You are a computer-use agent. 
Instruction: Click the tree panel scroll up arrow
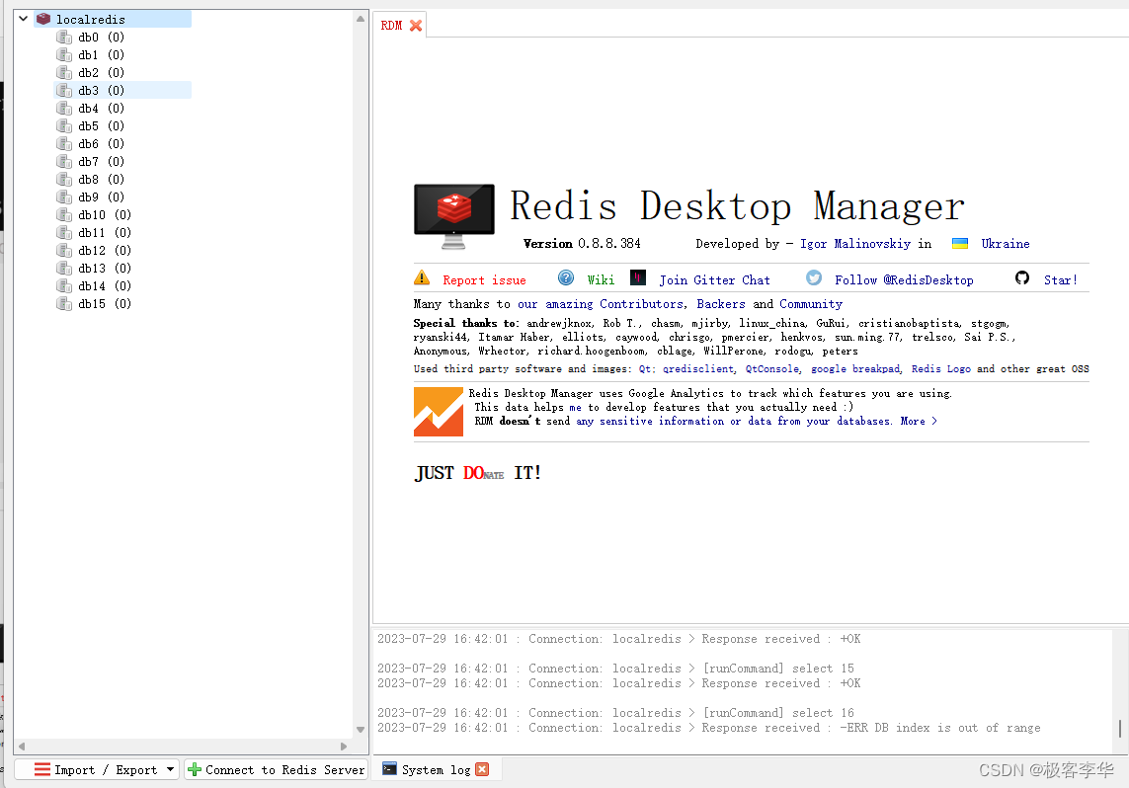361,19
